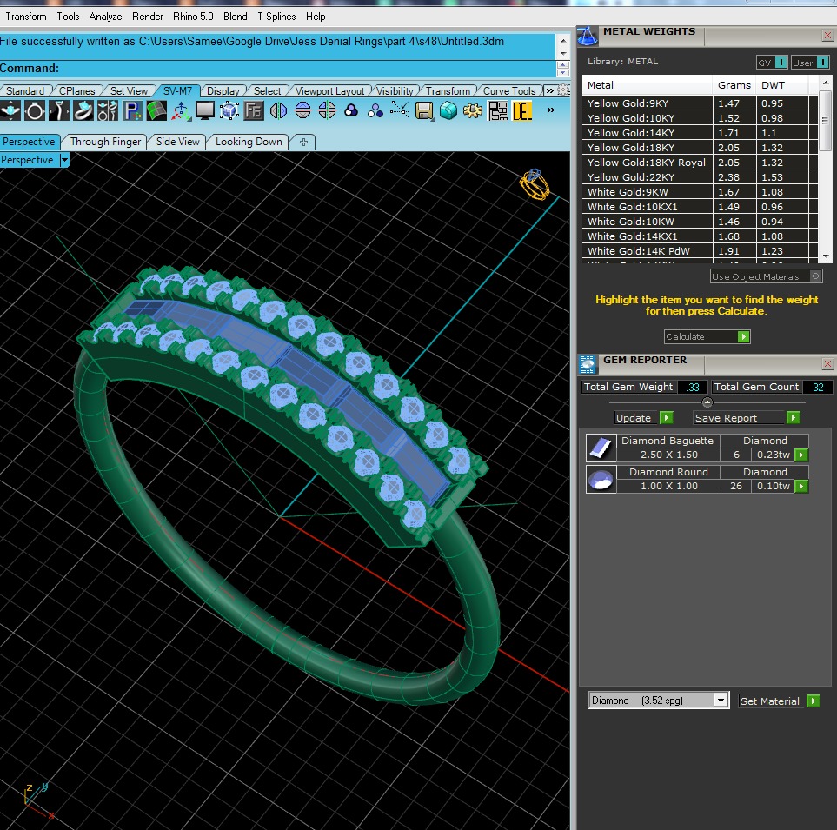This screenshot has height=830, width=837.
Task: Open the Render menu
Action: 148,17
